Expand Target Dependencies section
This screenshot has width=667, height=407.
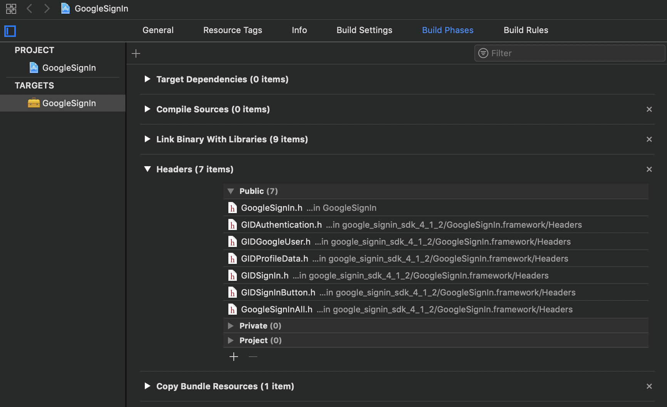coord(147,79)
